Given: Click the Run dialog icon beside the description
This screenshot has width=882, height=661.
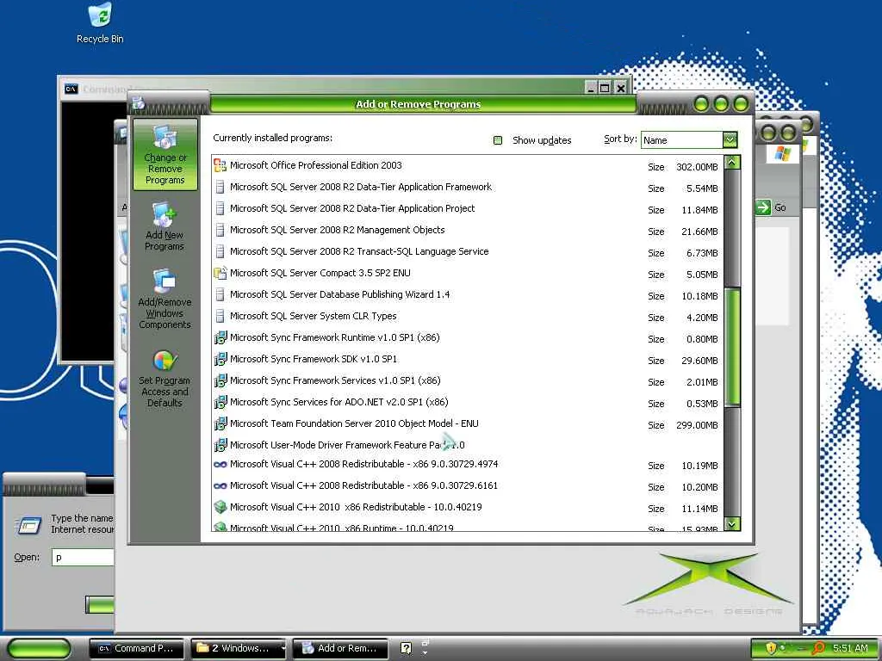Looking at the screenshot, I should (x=28, y=526).
